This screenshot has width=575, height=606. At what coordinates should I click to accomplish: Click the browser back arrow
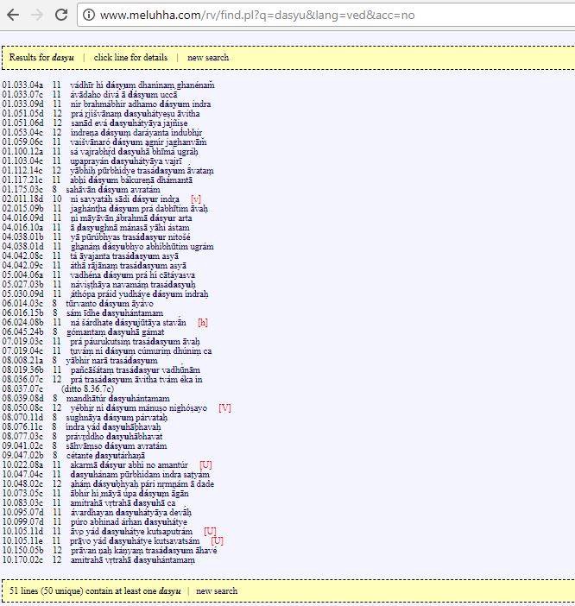point(12,15)
